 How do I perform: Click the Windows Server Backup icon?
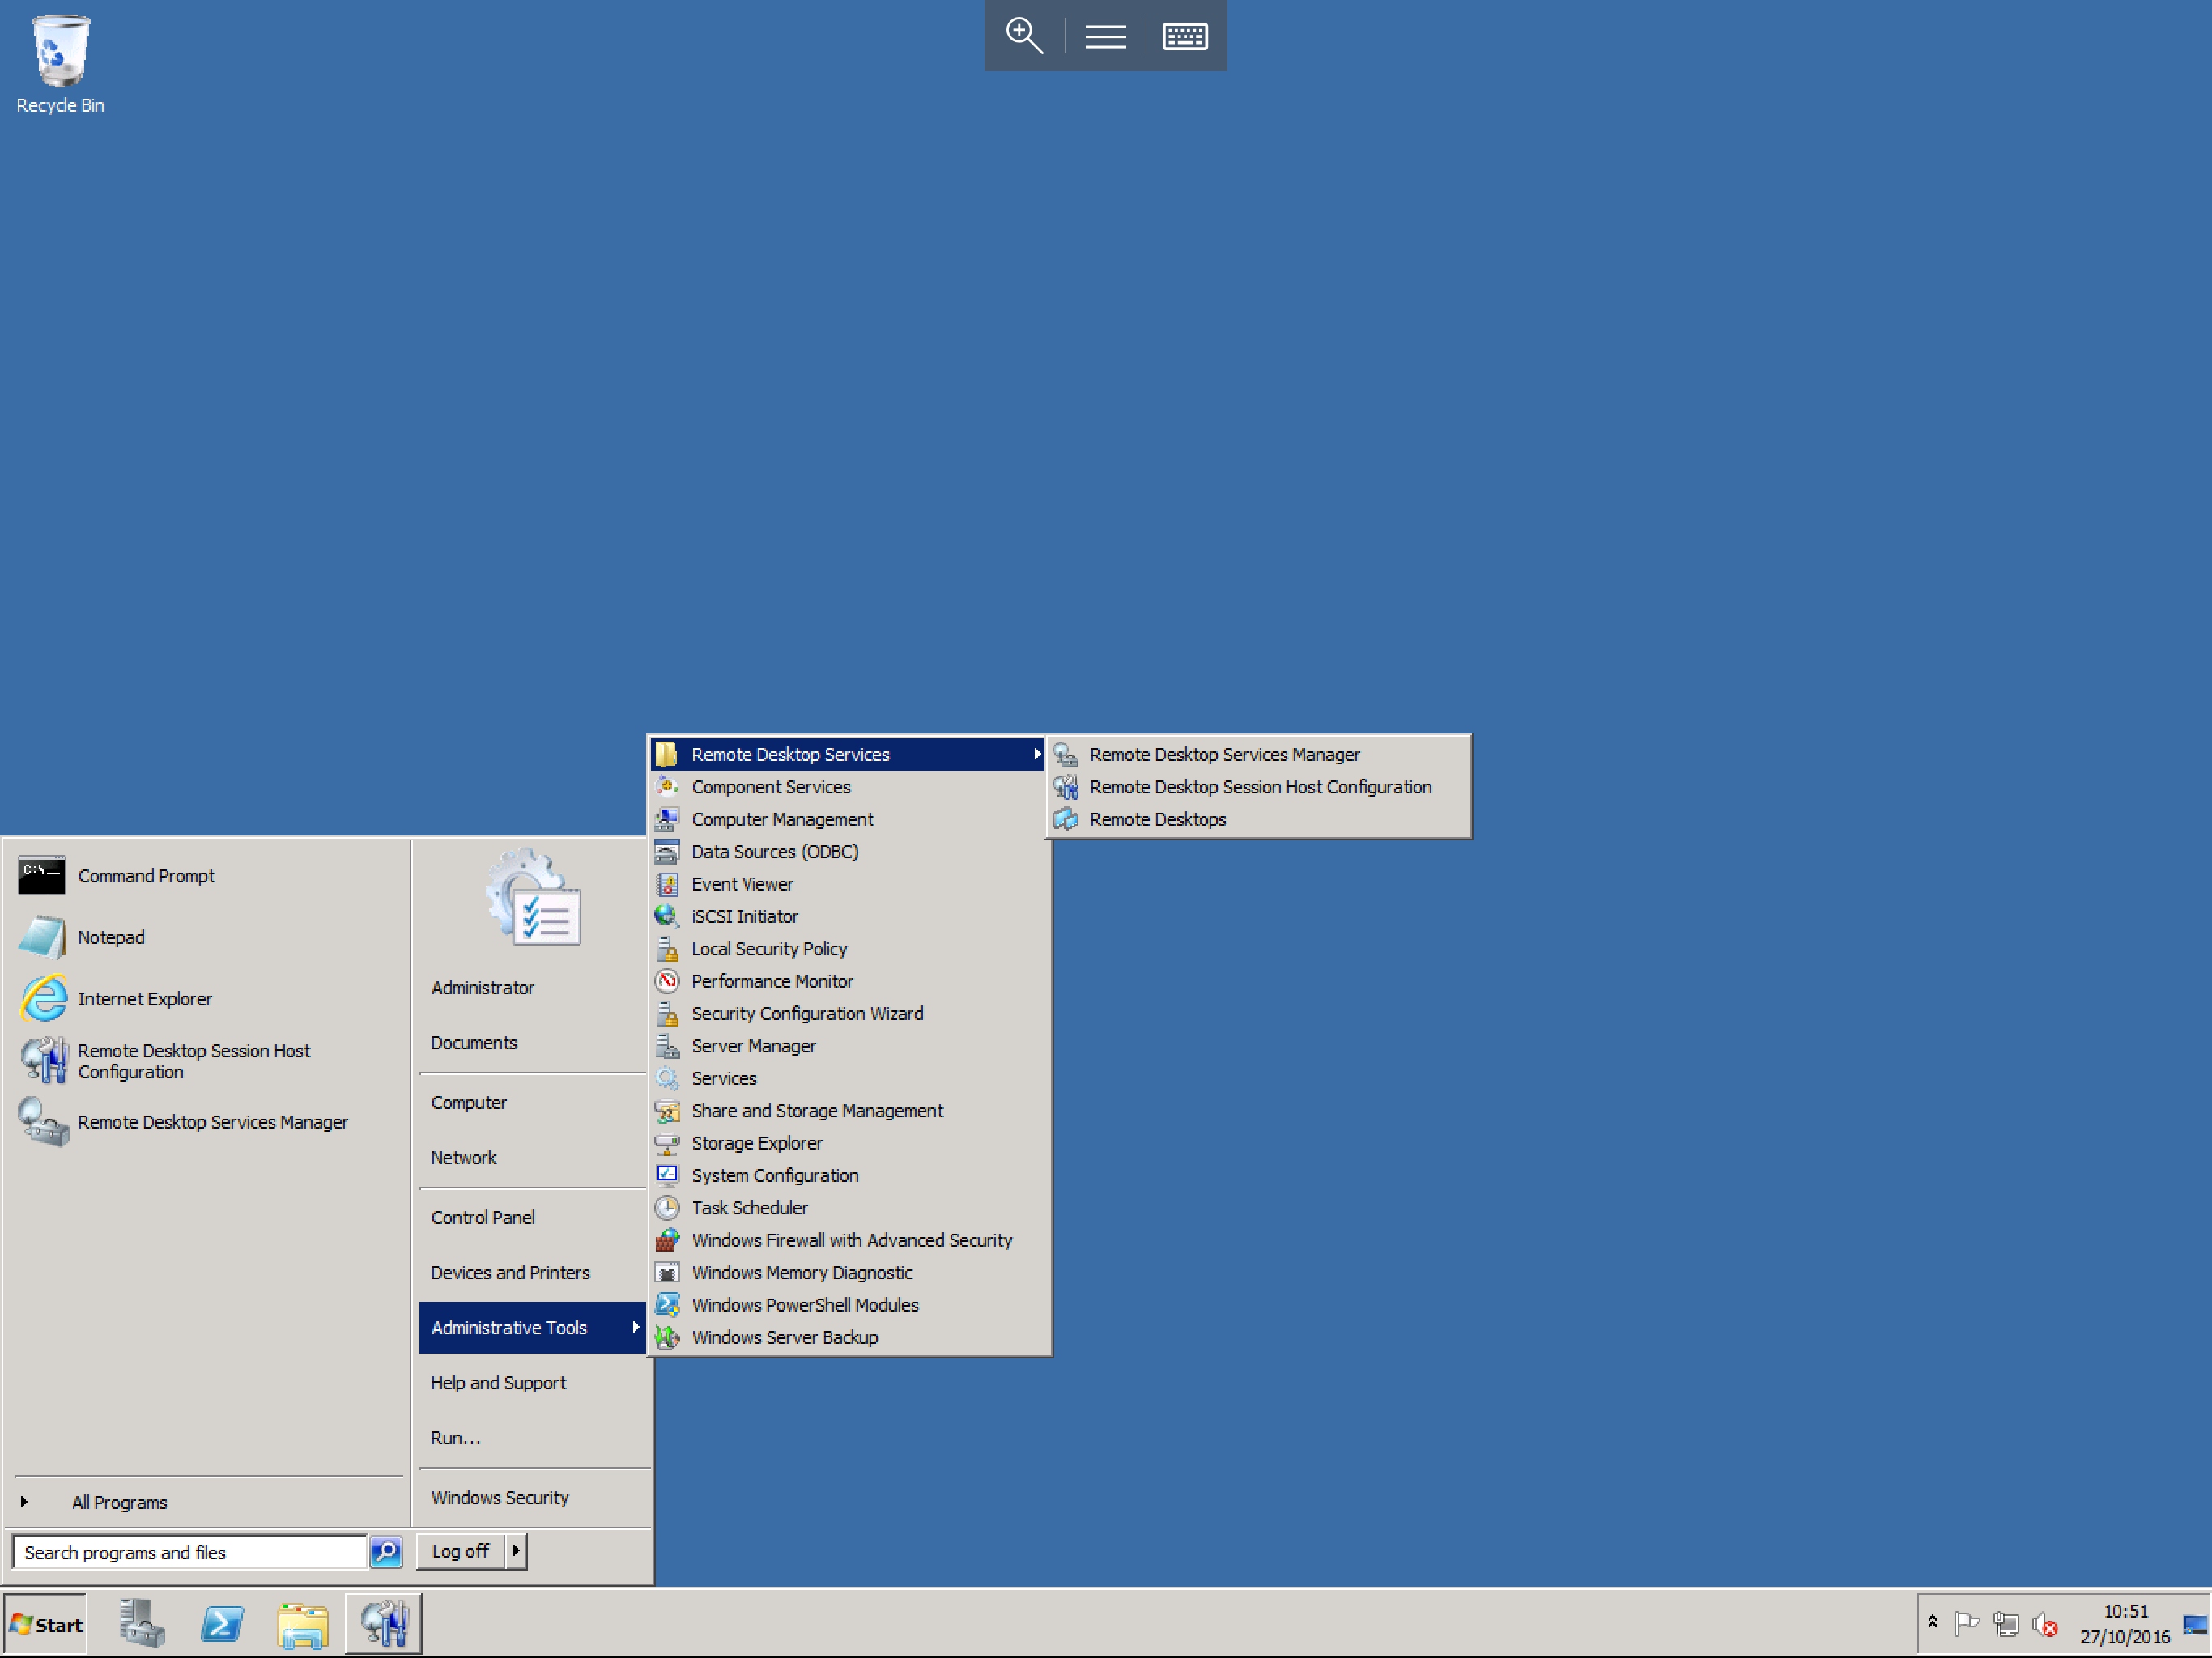pyautogui.click(x=667, y=1337)
